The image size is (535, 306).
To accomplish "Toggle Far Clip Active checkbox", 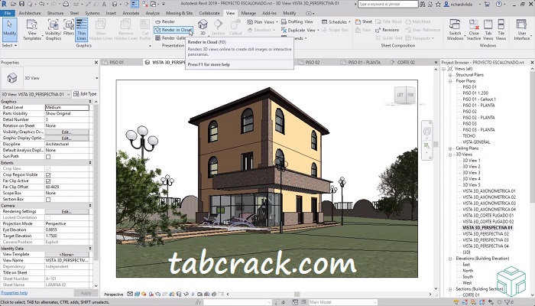I will [48, 181].
